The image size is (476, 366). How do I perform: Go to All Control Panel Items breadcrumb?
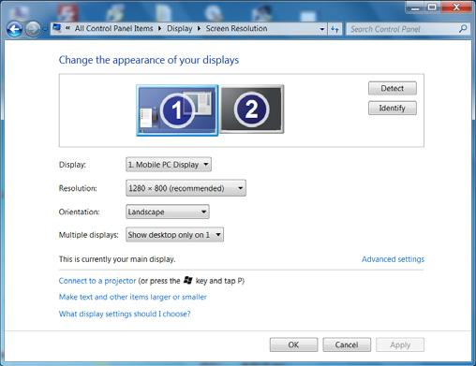[113, 28]
